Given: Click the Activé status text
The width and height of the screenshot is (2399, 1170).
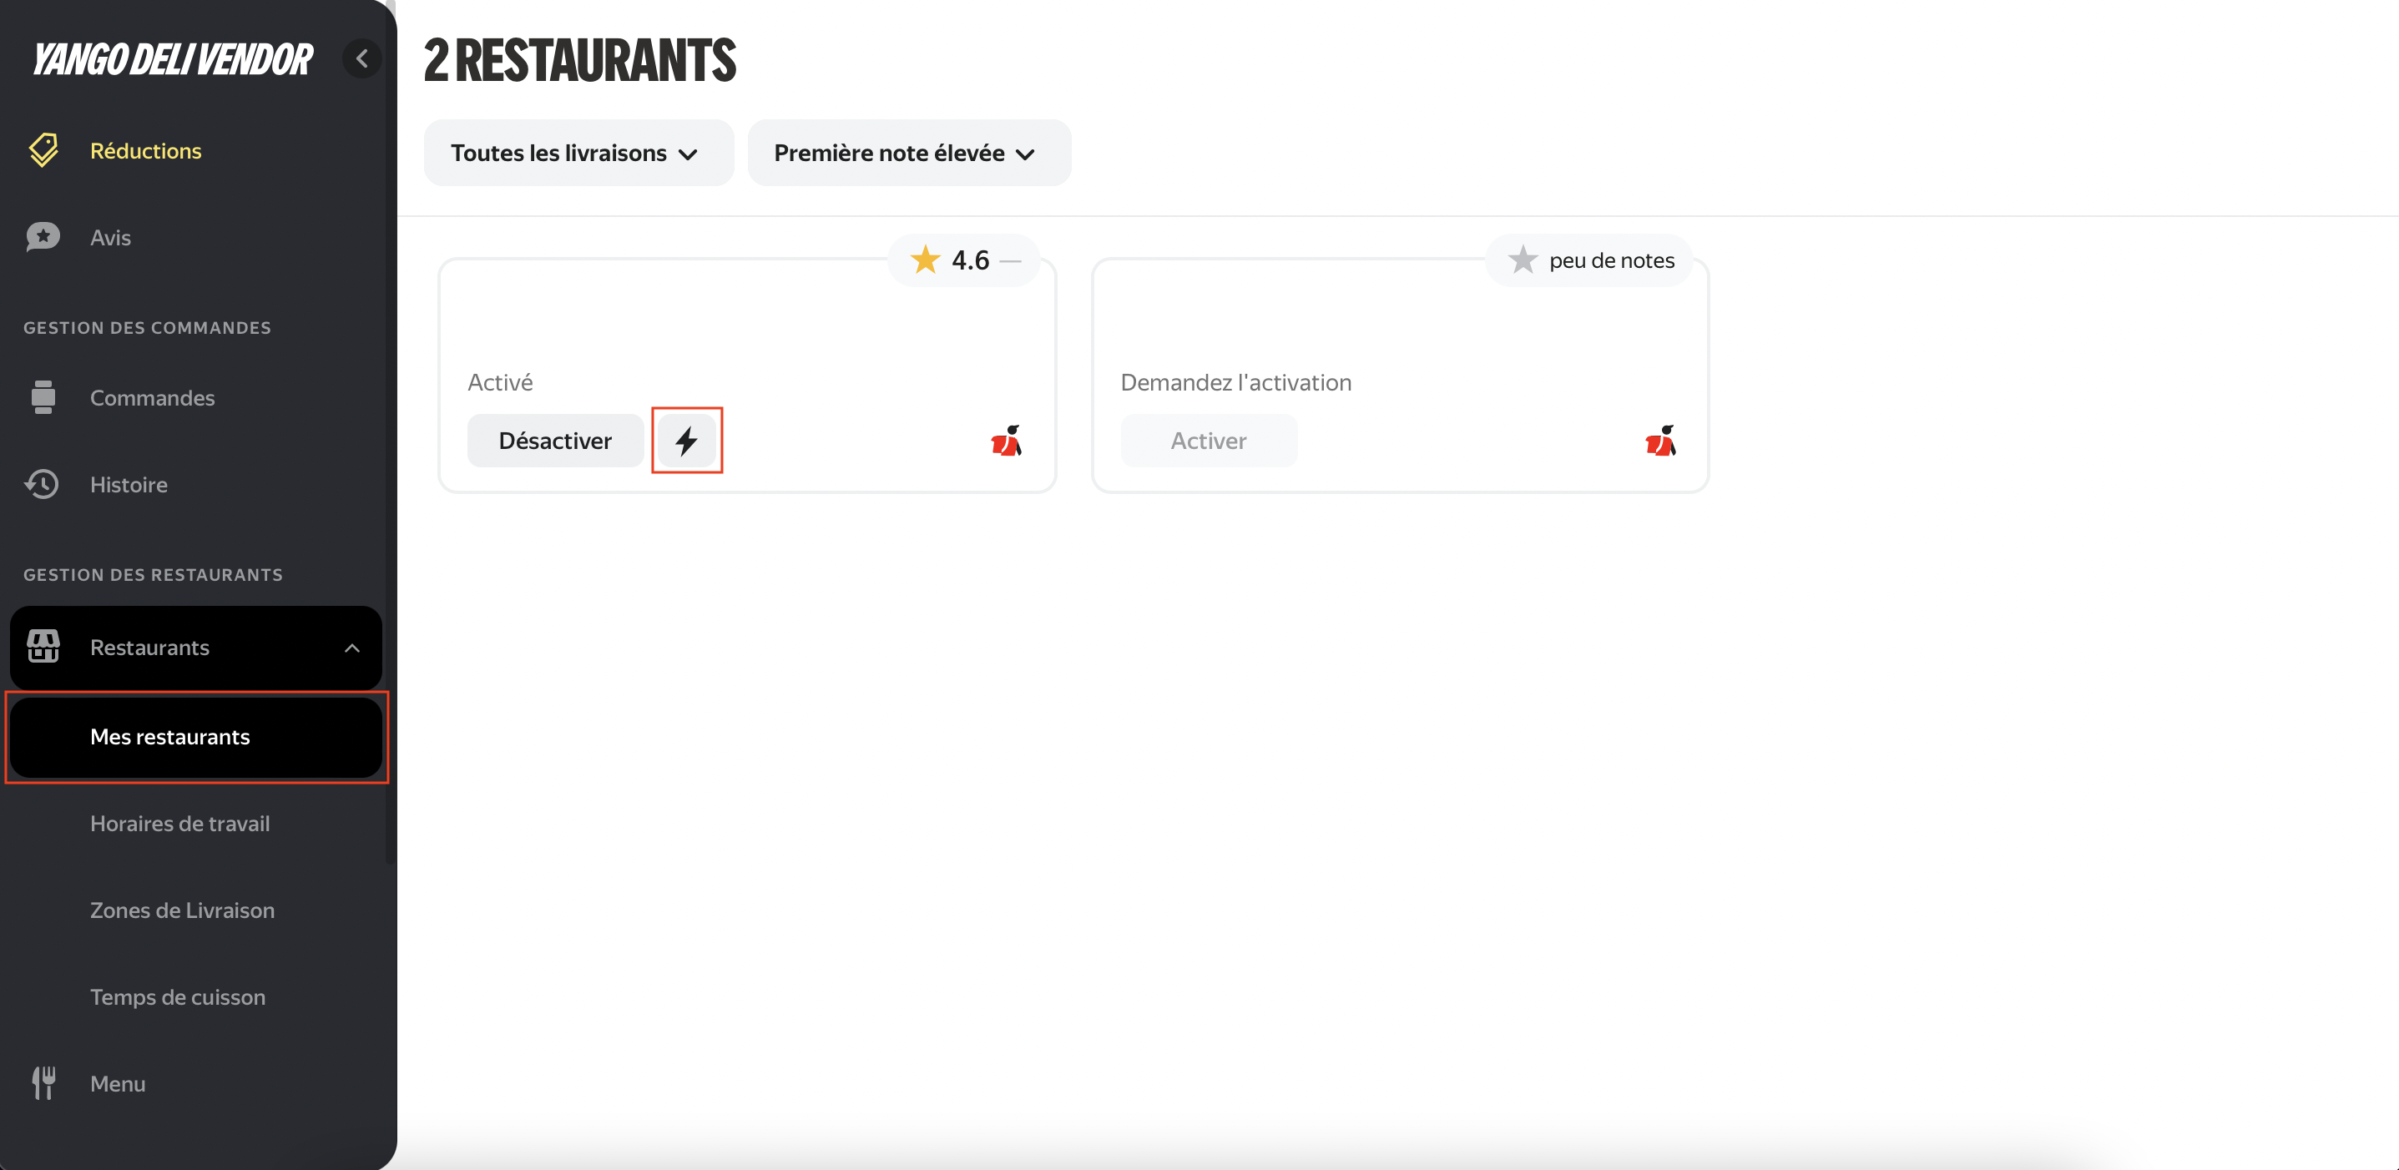Looking at the screenshot, I should pos(500,381).
